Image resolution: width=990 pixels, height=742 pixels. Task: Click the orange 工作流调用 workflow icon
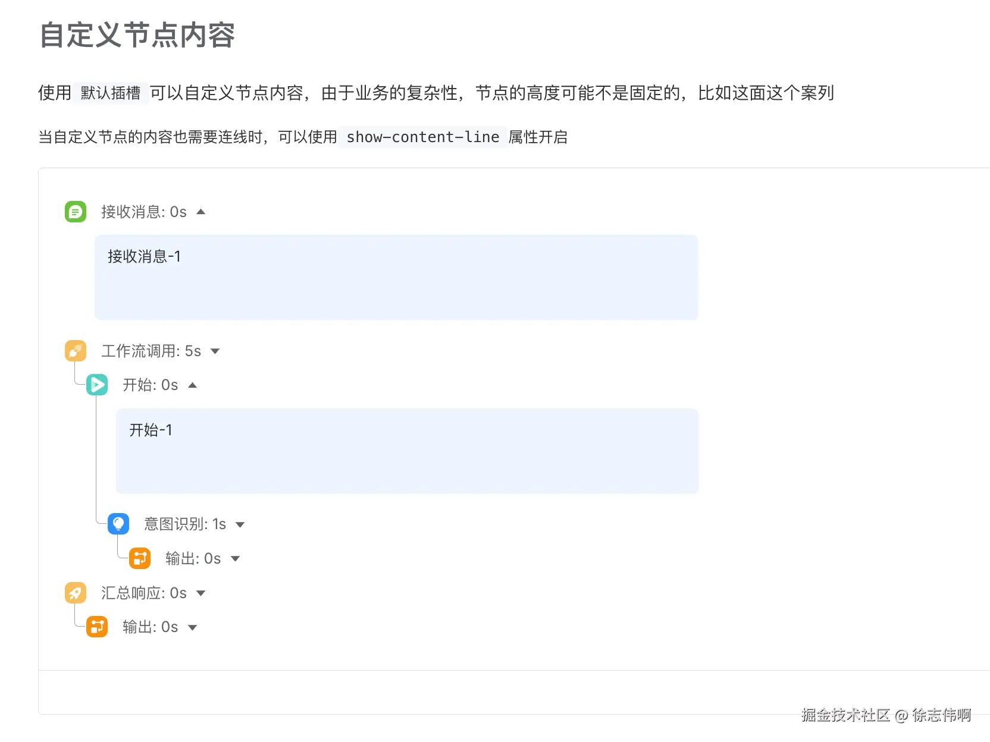pyautogui.click(x=76, y=351)
